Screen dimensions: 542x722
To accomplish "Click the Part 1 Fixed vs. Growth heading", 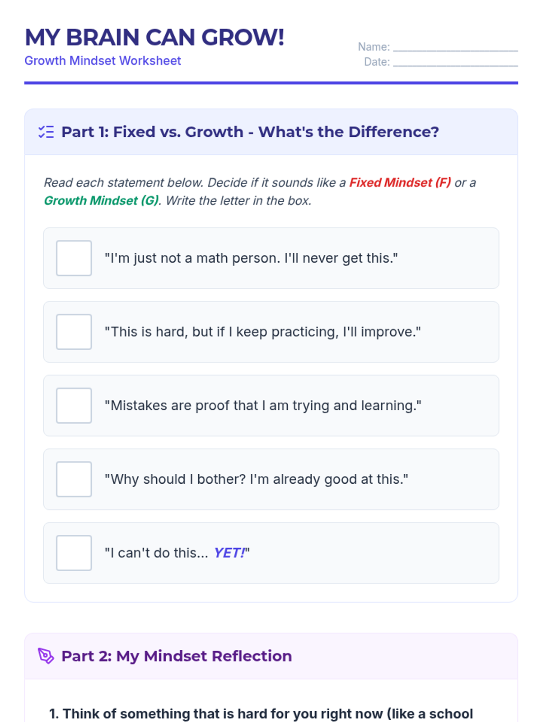I will tap(250, 132).
